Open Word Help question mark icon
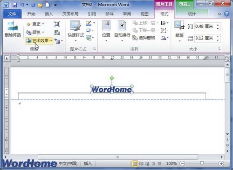Image resolution: width=233 pixels, height=170 pixels. pyautogui.click(x=226, y=14)
